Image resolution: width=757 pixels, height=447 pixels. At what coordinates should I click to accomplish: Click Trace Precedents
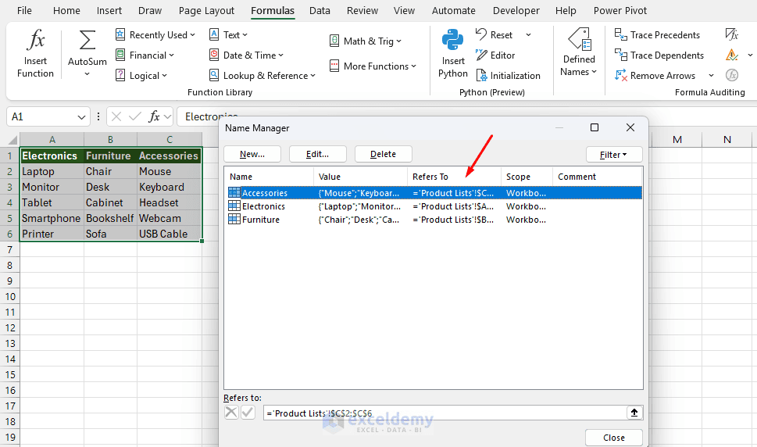point(657,34)
